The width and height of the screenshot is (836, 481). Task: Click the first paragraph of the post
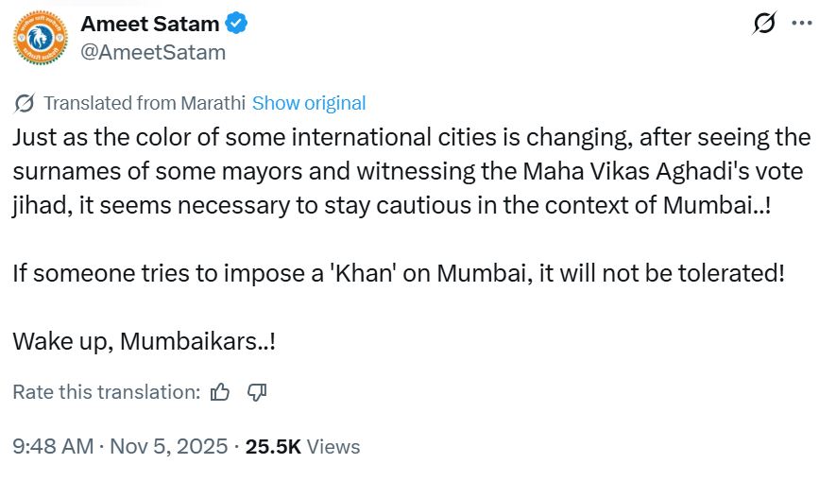[411, 170]
